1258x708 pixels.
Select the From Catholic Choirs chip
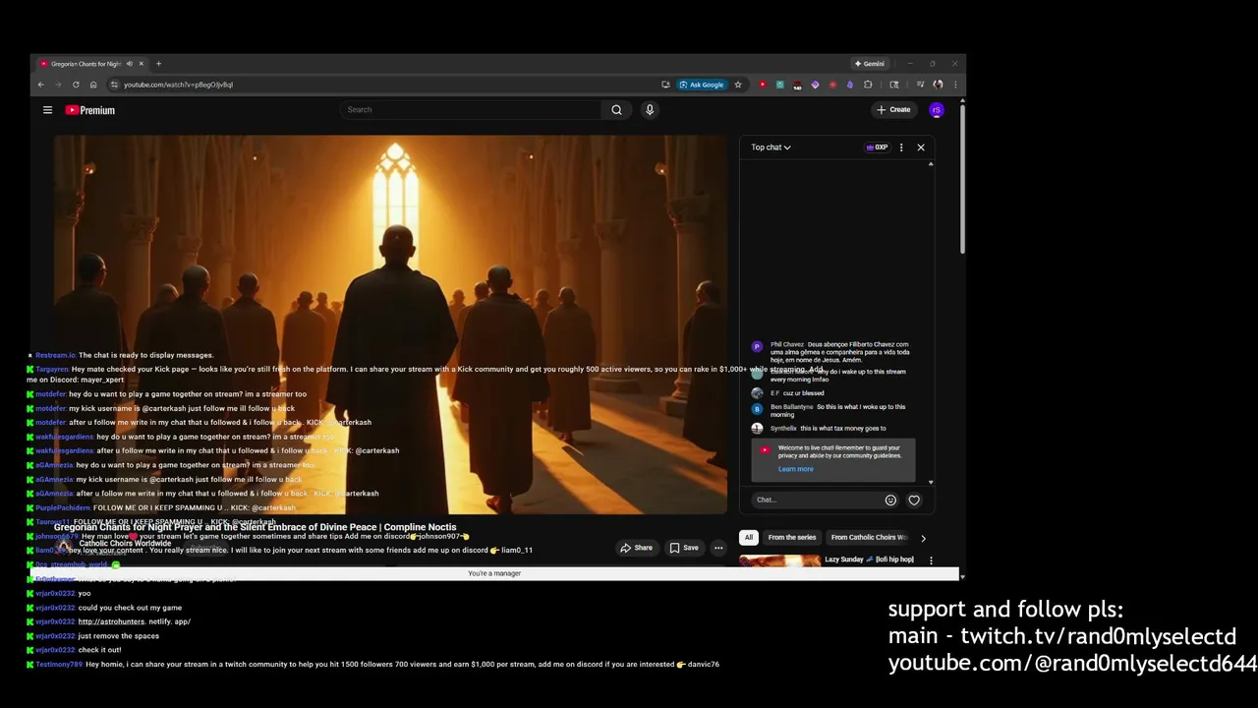(867, 538)
